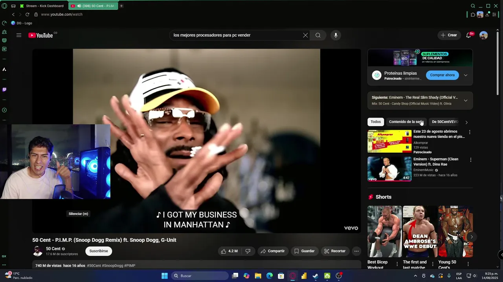The height and width of the screenshot is (282, 503).
Task: Show next Shorts with the arrow
Action: pyautogui.click(x=472, y=237)
